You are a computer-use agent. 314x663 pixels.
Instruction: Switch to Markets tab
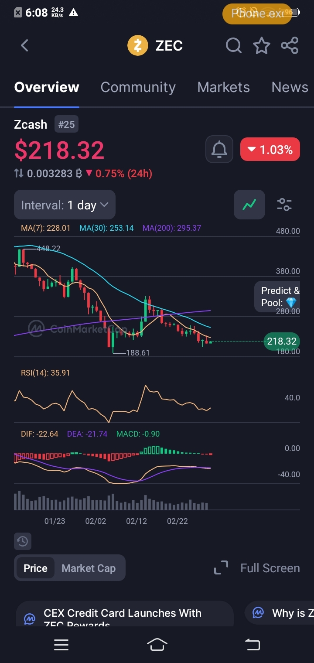[224, 87]
